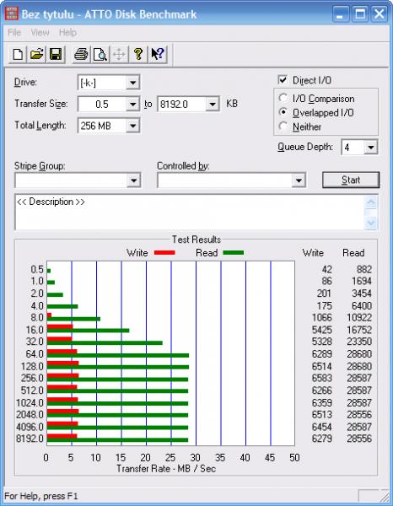This screenshot has width=393, height=506.
Task: Activate the context help arrow icon
Action: click(x=158, y=54)
